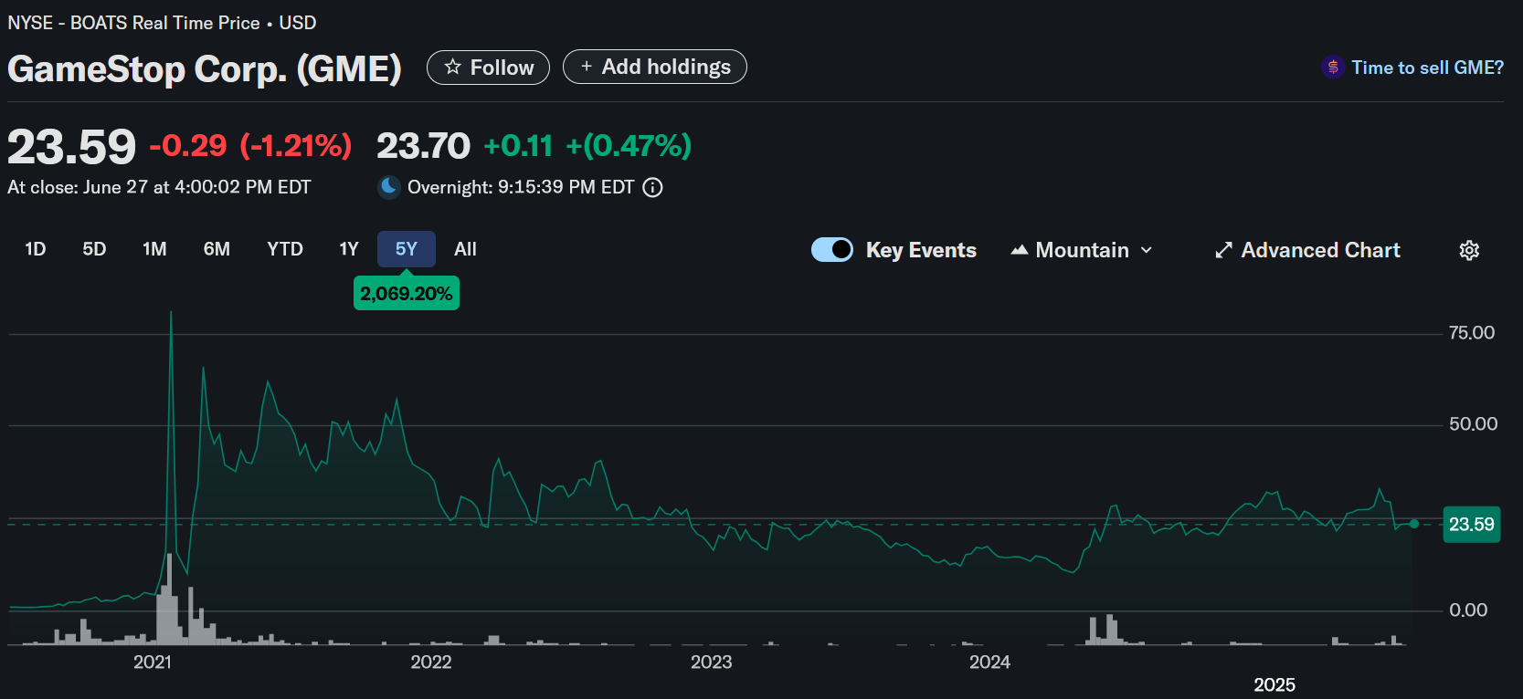Click the 2025 x-axis year label

coord(1274,684)
